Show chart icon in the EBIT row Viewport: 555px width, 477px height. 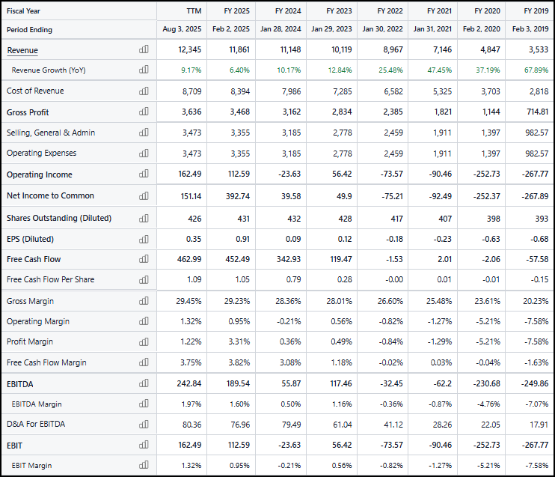pyautogui.click(x=144, y=444)
